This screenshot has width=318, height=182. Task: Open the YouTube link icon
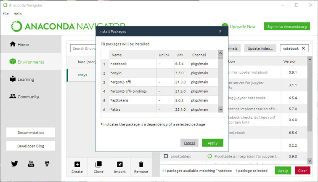31,164
